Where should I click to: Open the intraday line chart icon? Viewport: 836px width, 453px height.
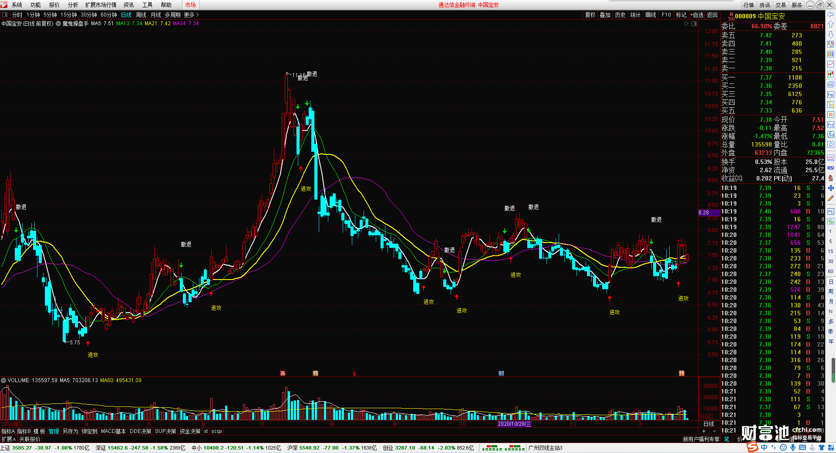tap(830, 64)
